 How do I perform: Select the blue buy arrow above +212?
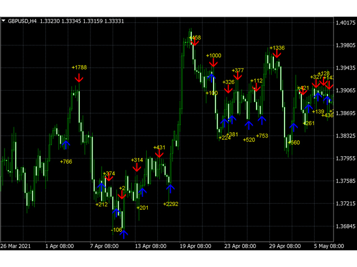tap(102, 187)
